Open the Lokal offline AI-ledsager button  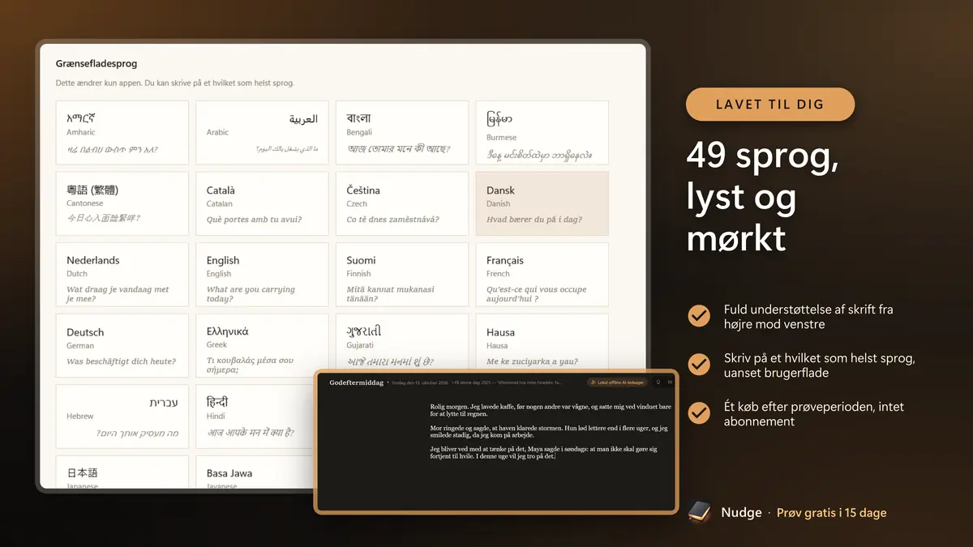pos(619,382)
